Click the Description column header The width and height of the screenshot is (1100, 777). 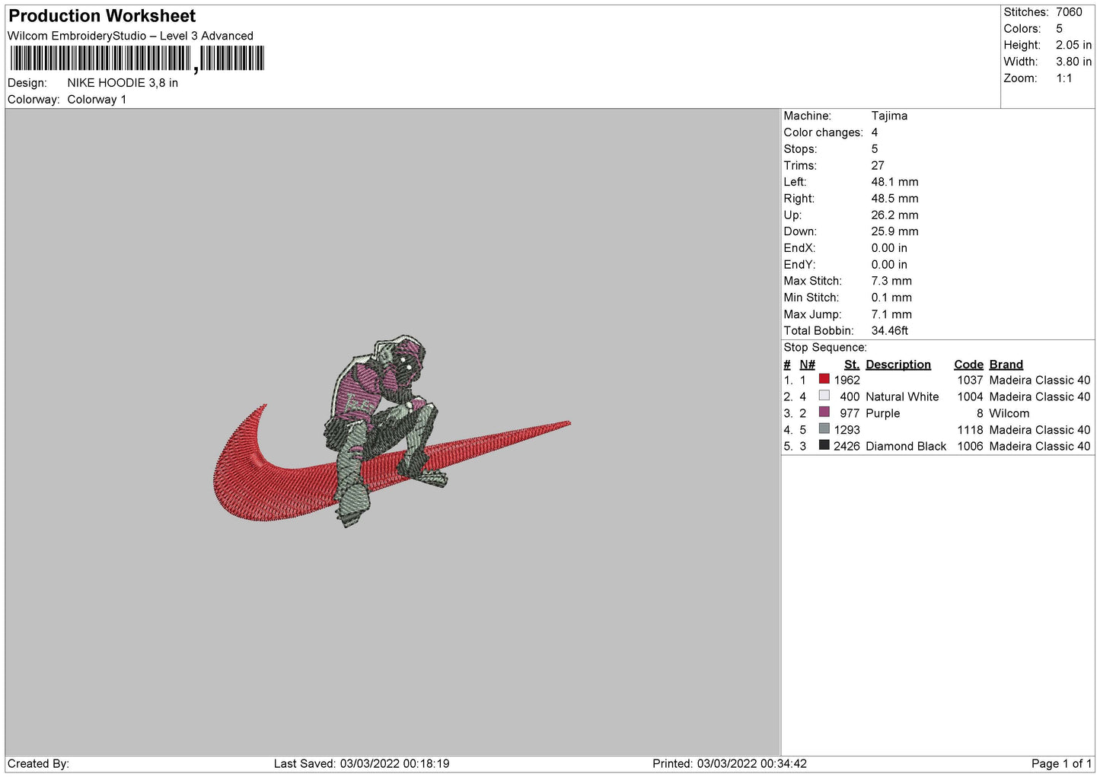(x=898, y=365)
